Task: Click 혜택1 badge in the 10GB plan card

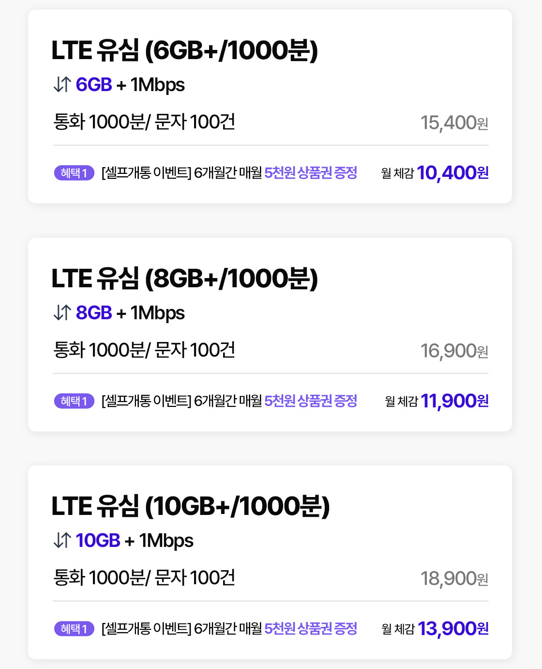Action: (x=74, y=629)
